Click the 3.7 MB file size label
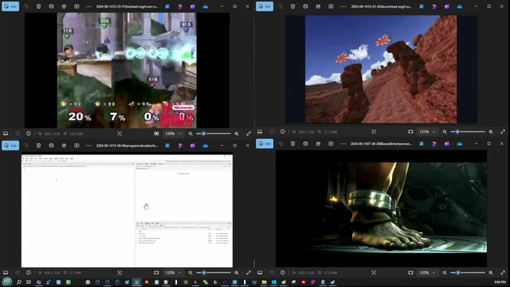The image size is (510, 287). (x=75, y=273)
